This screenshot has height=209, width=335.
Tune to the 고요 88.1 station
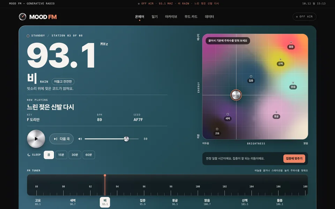(38, 202)
